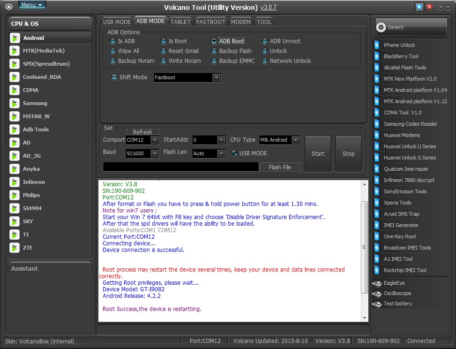The height and width of the screenshot is (349, 456).
Task: Click the EagleEye tool icon
Action: click(x=377, y=283)
